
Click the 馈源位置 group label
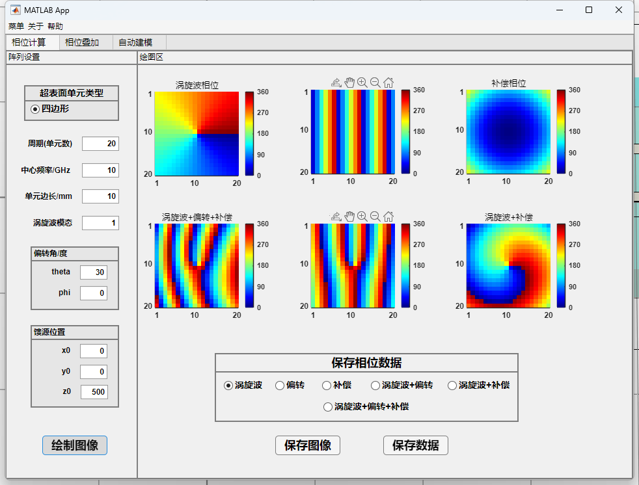pyautogui.click(x=49, y=332)
